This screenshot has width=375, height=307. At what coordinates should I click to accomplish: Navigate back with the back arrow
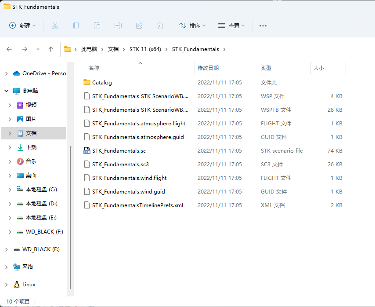[9, 49]
